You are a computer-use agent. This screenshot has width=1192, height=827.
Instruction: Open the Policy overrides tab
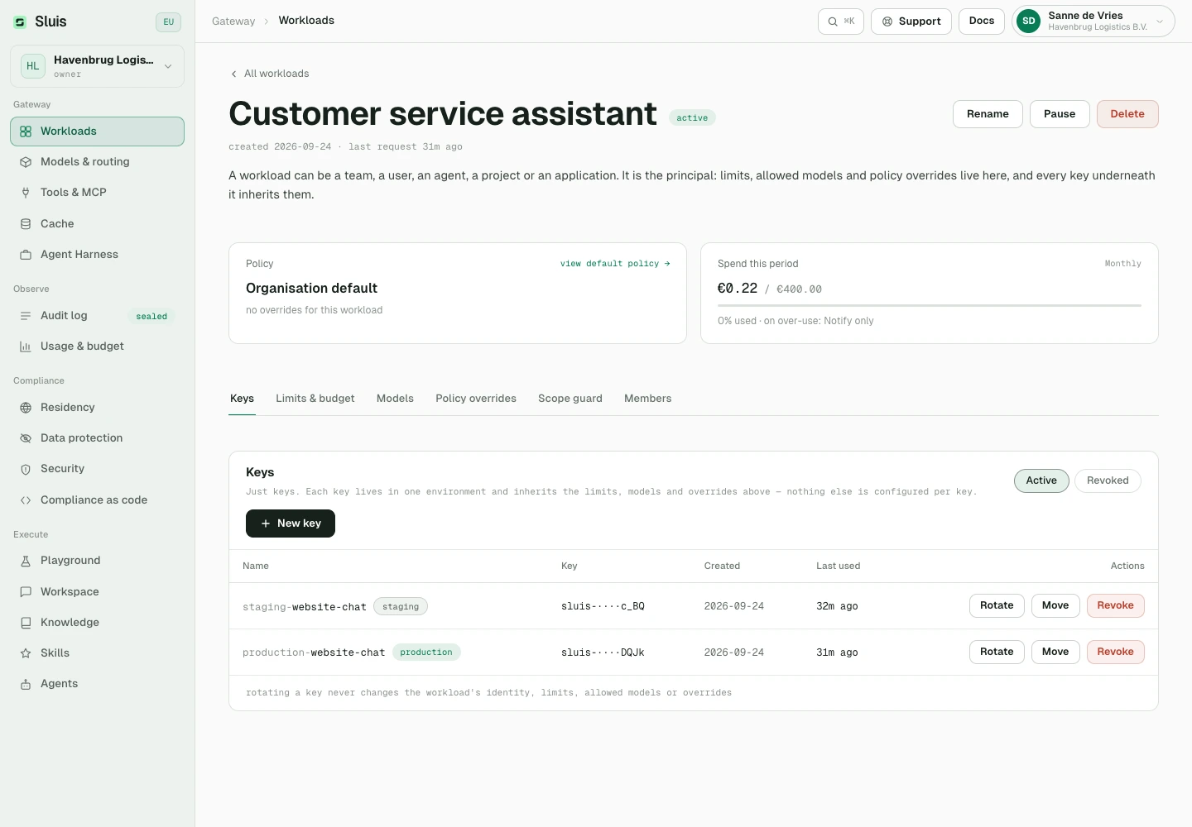[476, 399]
